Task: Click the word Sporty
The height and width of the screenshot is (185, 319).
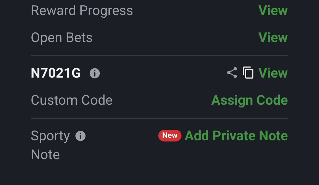Action: pos(50,136)
